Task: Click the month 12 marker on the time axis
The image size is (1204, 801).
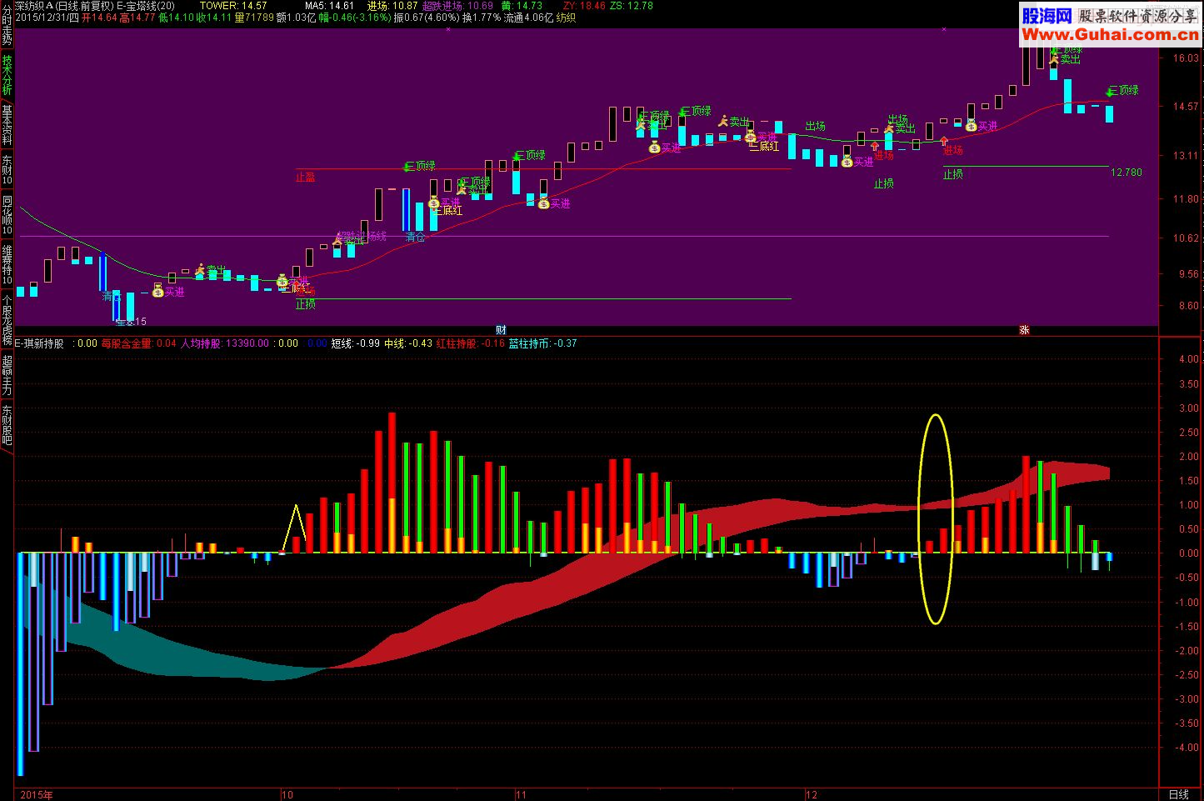Action: coord(812,795)
